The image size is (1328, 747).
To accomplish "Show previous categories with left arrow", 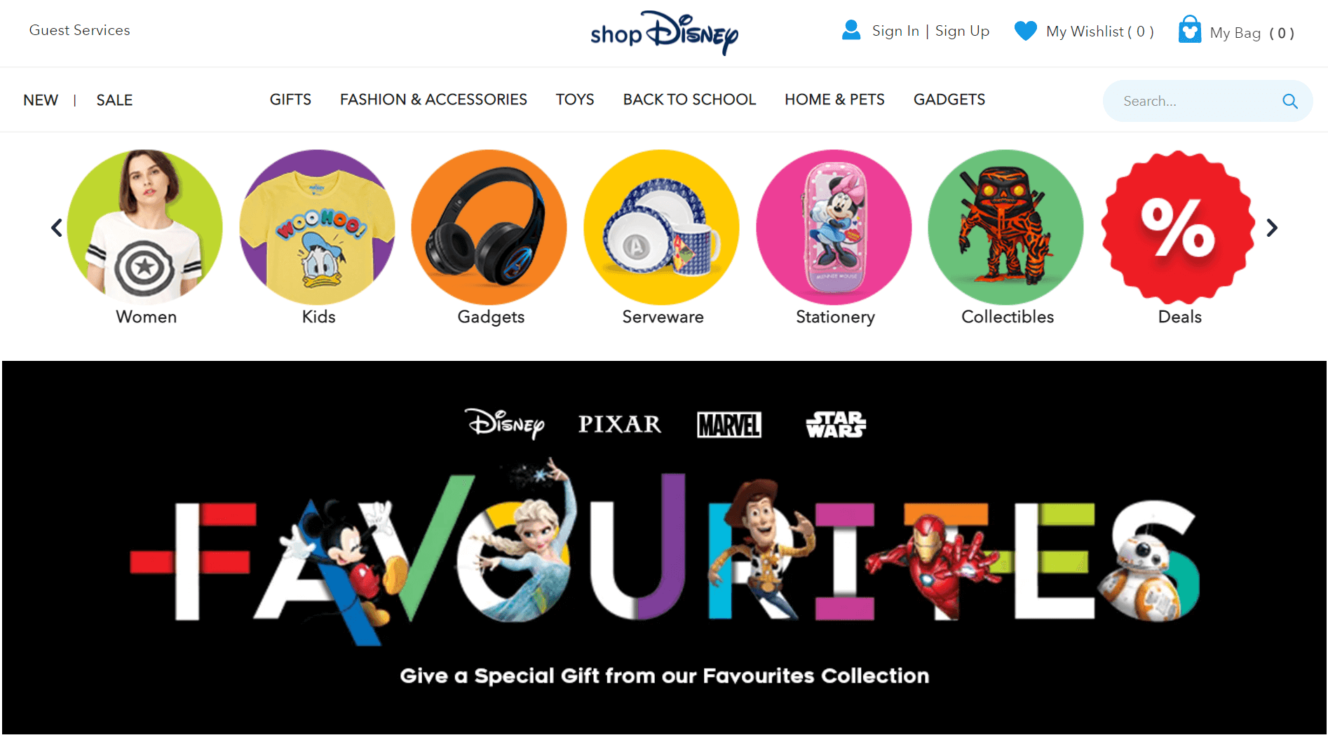I will (x=57, y=228).
